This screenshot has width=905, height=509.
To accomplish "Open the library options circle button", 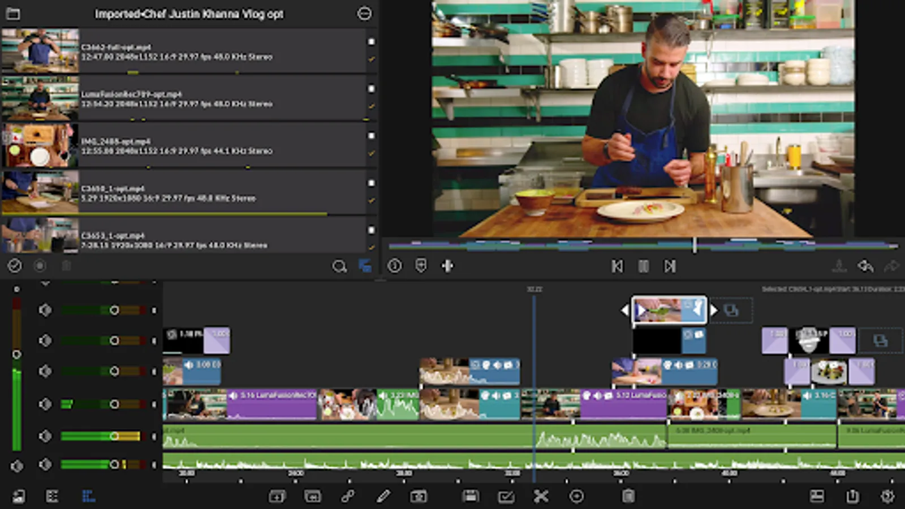I will pyautogui.click(x=365, y=14).
